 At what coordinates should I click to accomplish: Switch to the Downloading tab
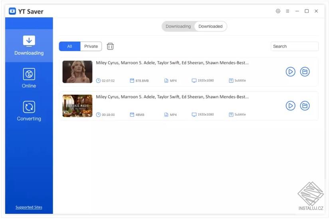(x=178, y=26)
